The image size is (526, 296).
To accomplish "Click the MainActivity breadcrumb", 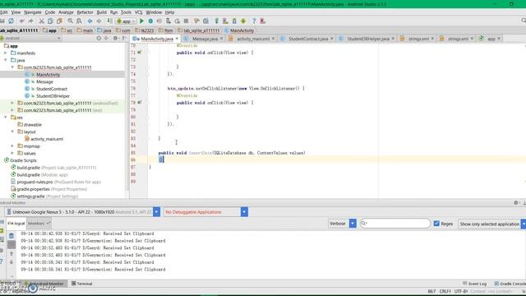I will (x=239, y=30).
